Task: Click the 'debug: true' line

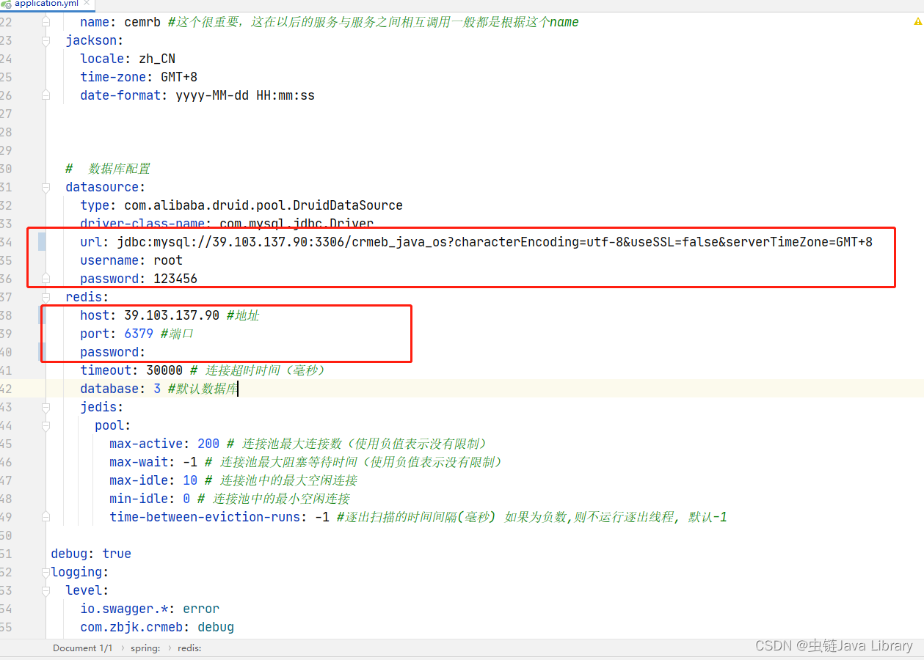Action: 91,554
